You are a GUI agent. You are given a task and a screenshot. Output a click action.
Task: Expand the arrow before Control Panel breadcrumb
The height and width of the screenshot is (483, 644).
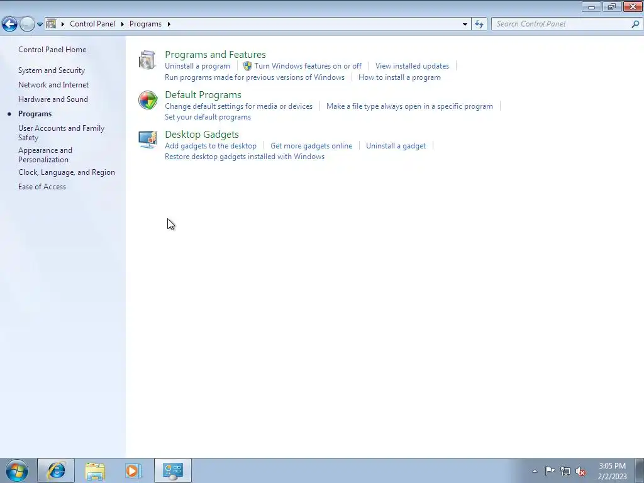coord(63,24)
